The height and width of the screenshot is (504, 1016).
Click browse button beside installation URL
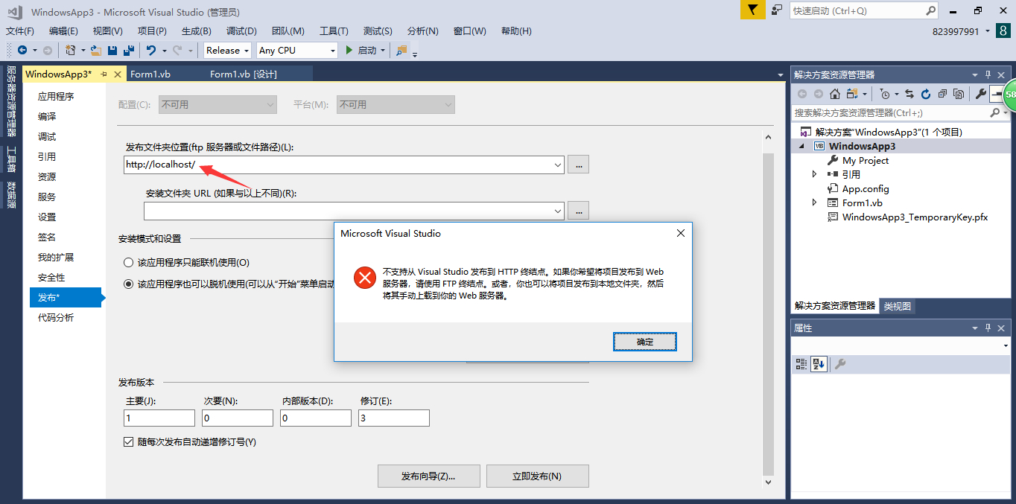[x=578, y=211]
